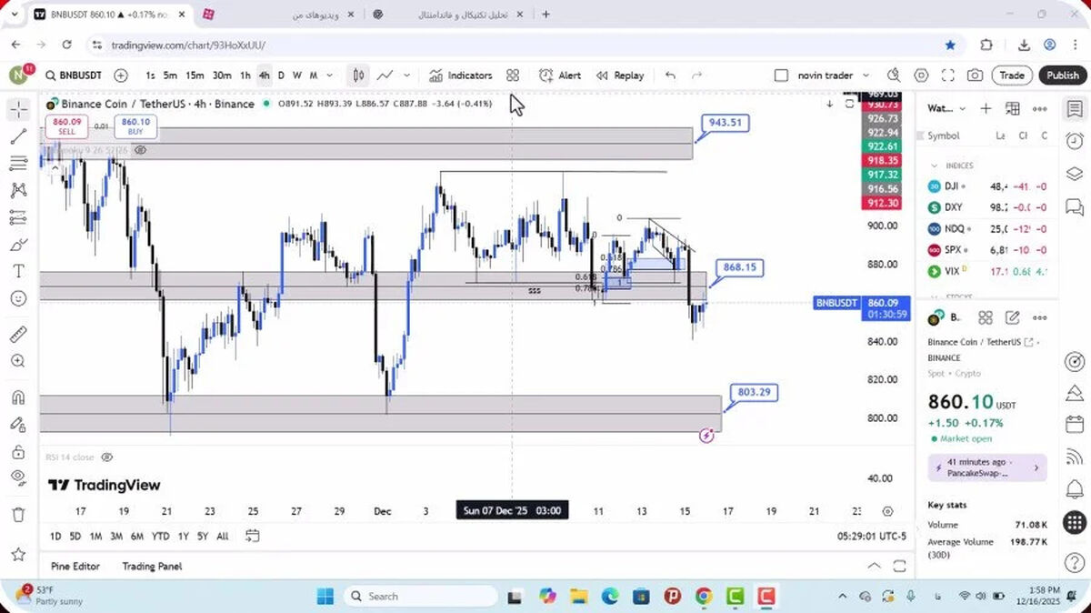Collapse the INDICES watchlist section
This screenshot has width=1091, height=613.
934,166
